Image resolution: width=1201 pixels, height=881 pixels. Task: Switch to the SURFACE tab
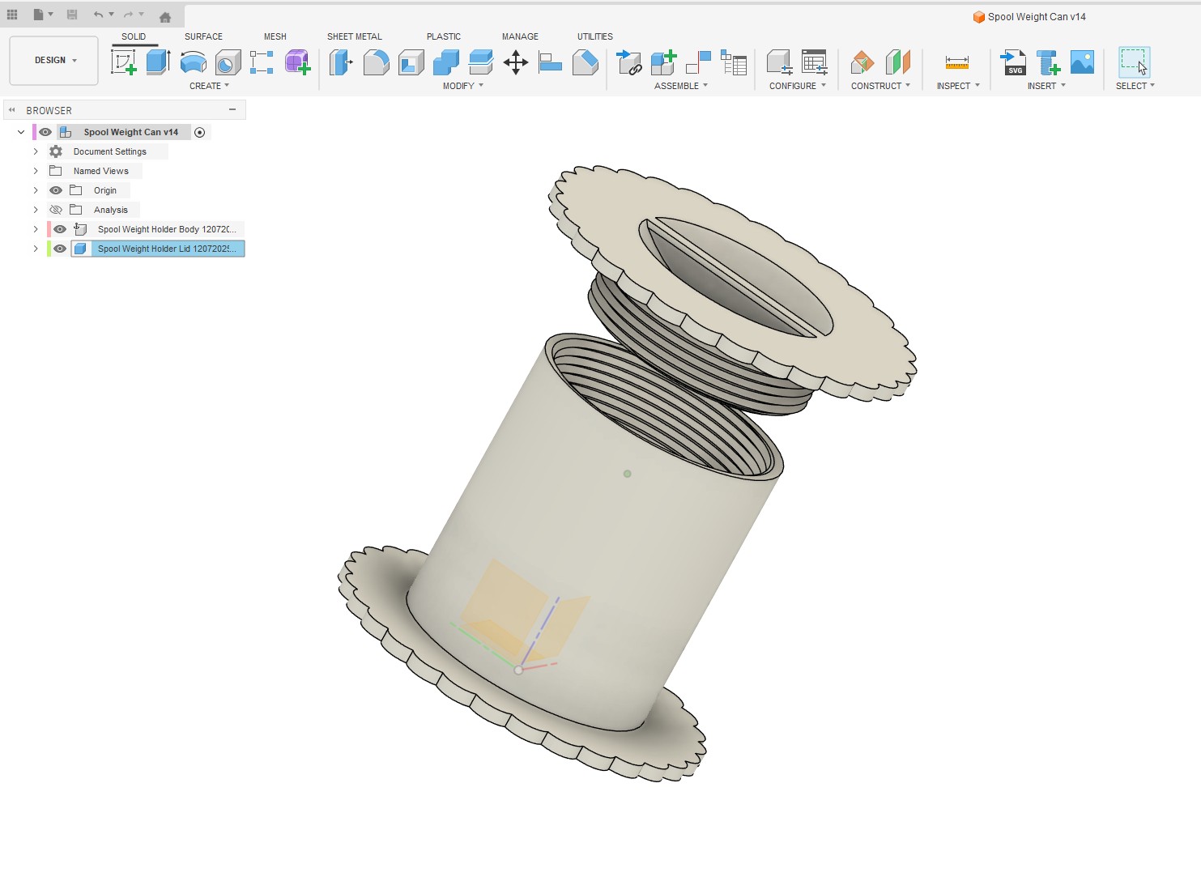click(x=203, y=36)
